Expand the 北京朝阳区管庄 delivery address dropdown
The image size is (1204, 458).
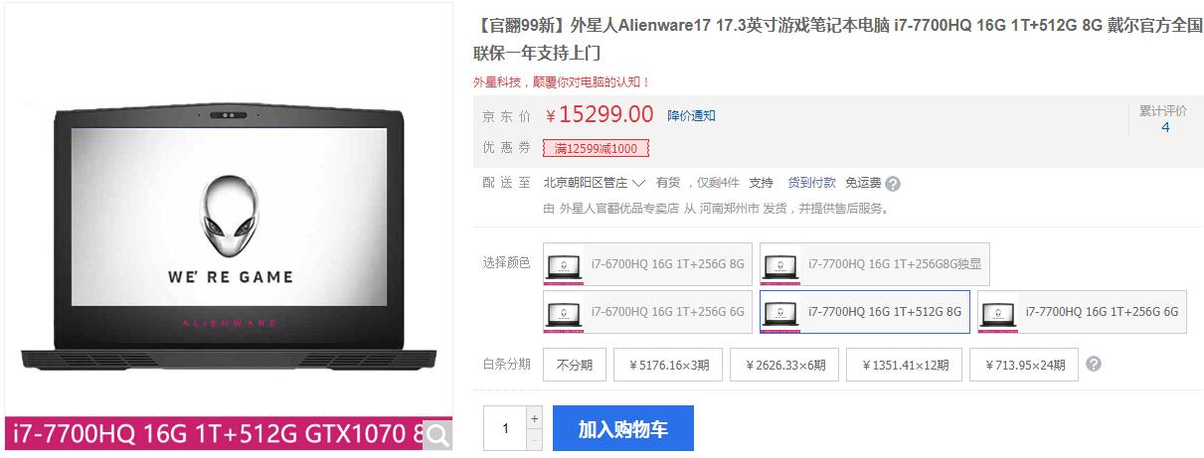(595, 183)
